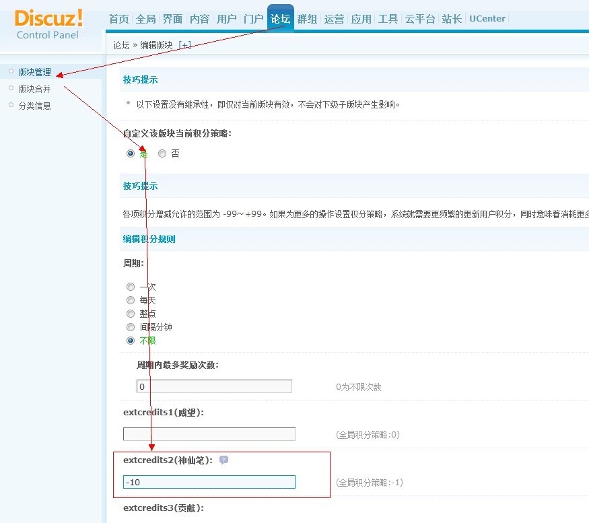The image size is (589, 523).
Task: Select the 门户 menu
Action: pos(254,19)
